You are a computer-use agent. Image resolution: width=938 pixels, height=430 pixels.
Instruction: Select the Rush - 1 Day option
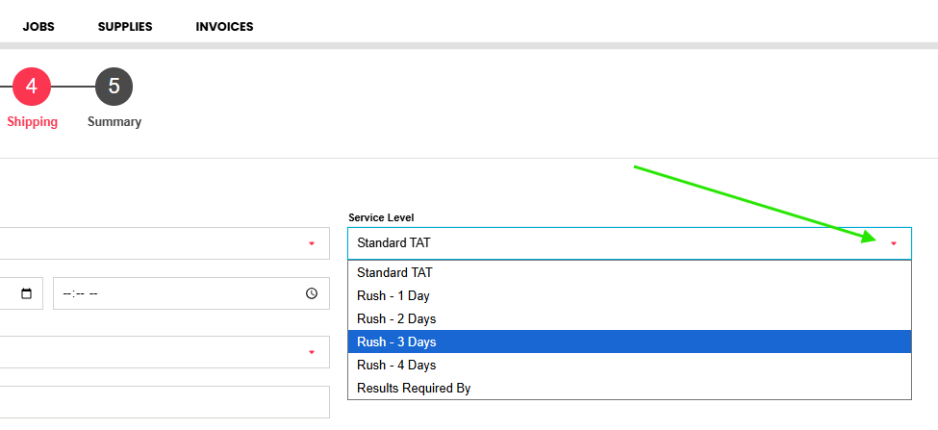(629, 295)
